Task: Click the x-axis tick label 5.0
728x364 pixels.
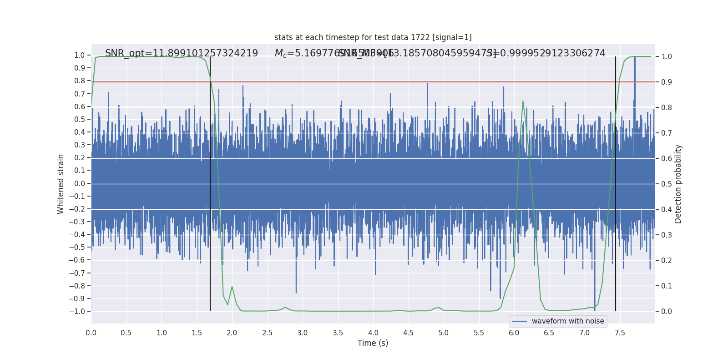Action: point(444,333)
